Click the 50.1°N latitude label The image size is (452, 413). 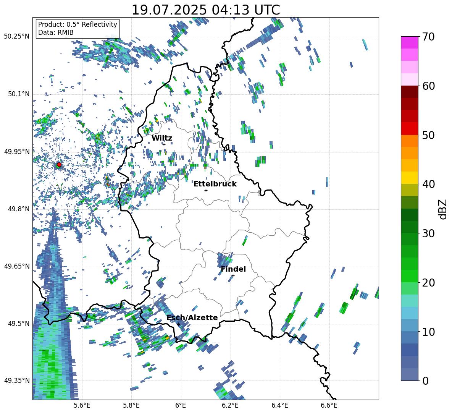tap(19, 94)
